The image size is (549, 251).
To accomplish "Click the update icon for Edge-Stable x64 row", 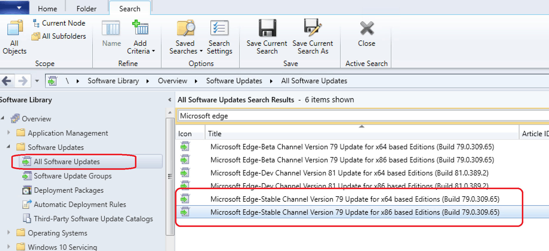I will (x=185, y=199).
